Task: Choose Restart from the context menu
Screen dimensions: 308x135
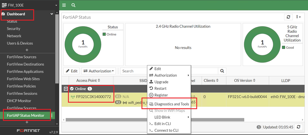Action: point(160,88)
